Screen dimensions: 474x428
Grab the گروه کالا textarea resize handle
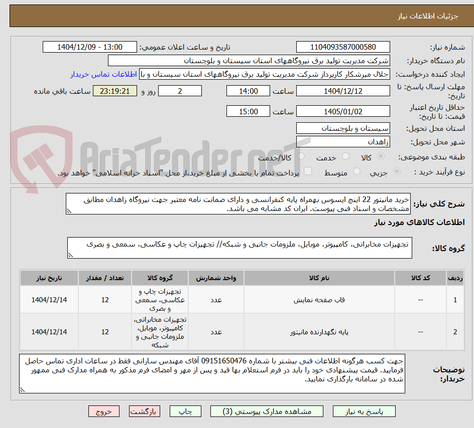click(70, 255)
